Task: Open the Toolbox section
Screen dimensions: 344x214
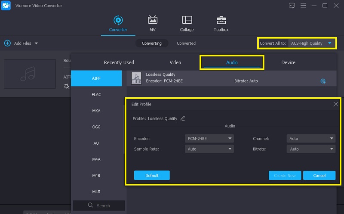Action: coord(221,20)
